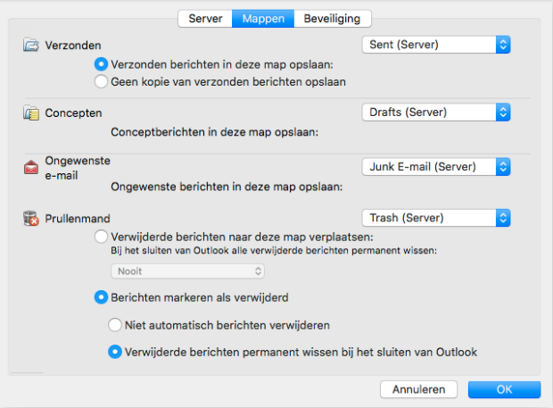
Task: Click the Concepten drafts folder icon
Action: [31, 113]
